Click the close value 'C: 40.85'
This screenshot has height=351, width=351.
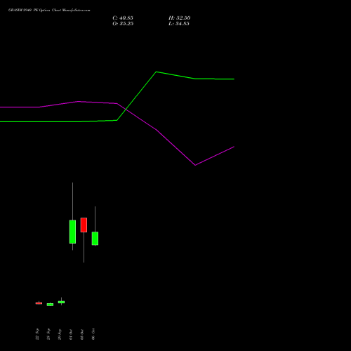(x=123, y=18)
